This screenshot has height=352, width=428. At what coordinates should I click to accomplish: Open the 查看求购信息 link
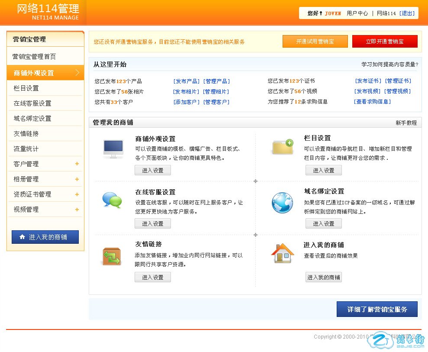[x=372, y=102]
